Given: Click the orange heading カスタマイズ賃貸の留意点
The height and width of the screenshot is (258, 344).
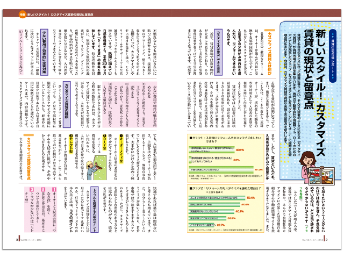Looking at the screenshot, I should coord(28,159).
